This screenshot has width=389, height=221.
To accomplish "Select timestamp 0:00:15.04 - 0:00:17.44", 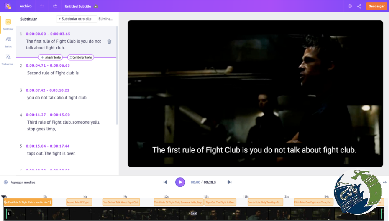I will tap(47, 146).
